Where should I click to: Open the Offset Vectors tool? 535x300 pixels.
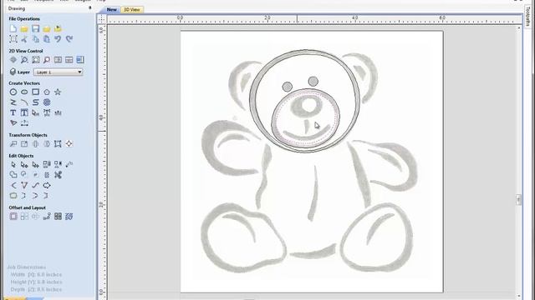[x=13, y=217]
